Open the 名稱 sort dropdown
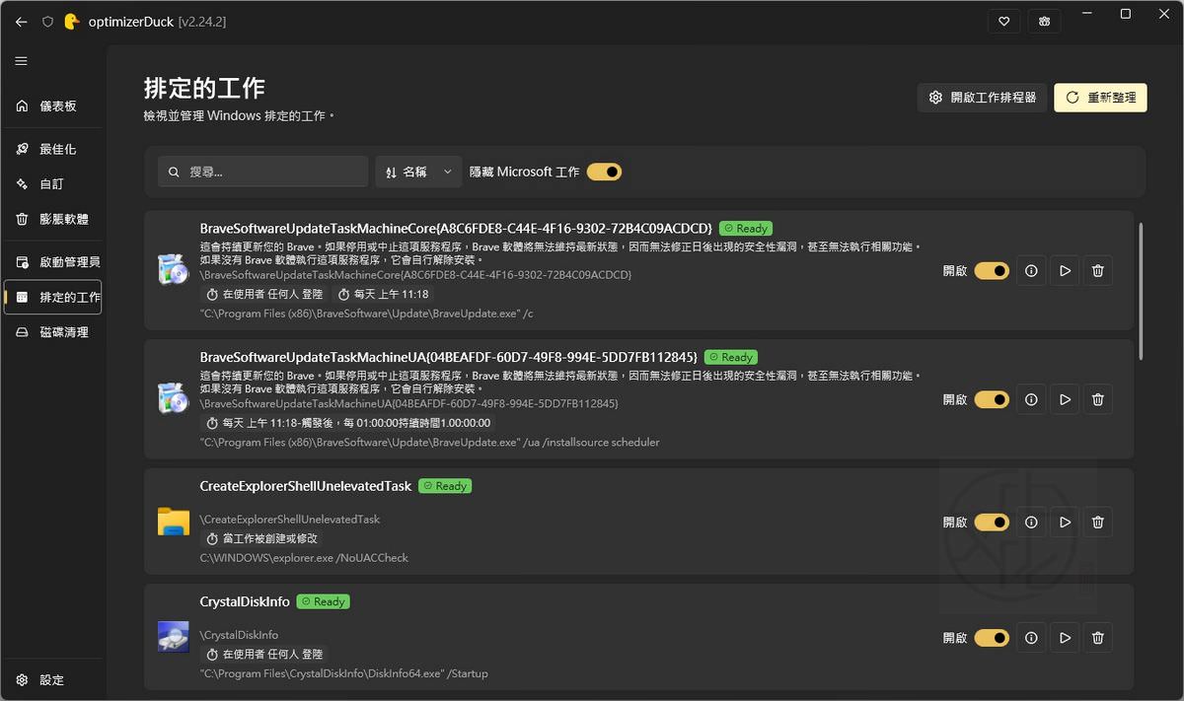This screenshot has height=701, width=1184. tap(418, 172)
